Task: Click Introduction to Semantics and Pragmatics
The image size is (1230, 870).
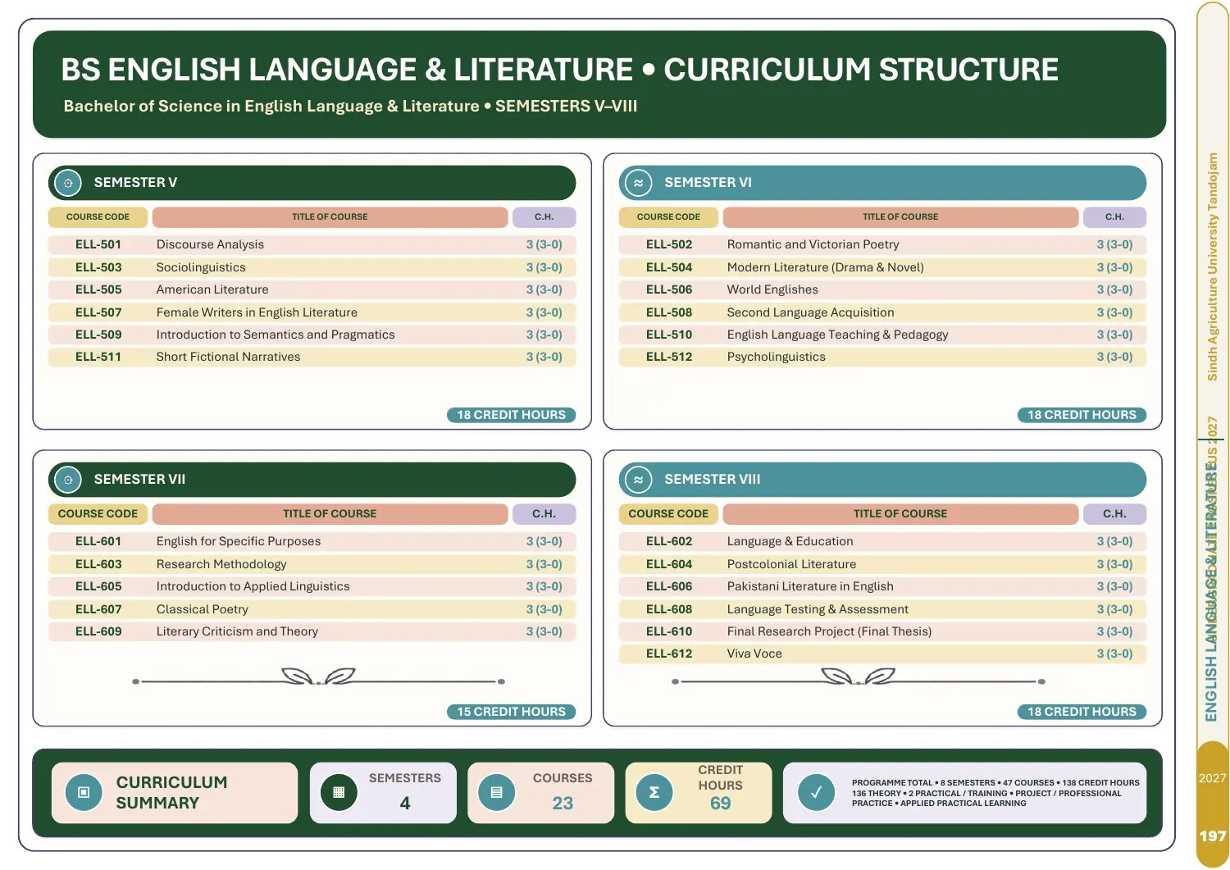Action: 276,335
